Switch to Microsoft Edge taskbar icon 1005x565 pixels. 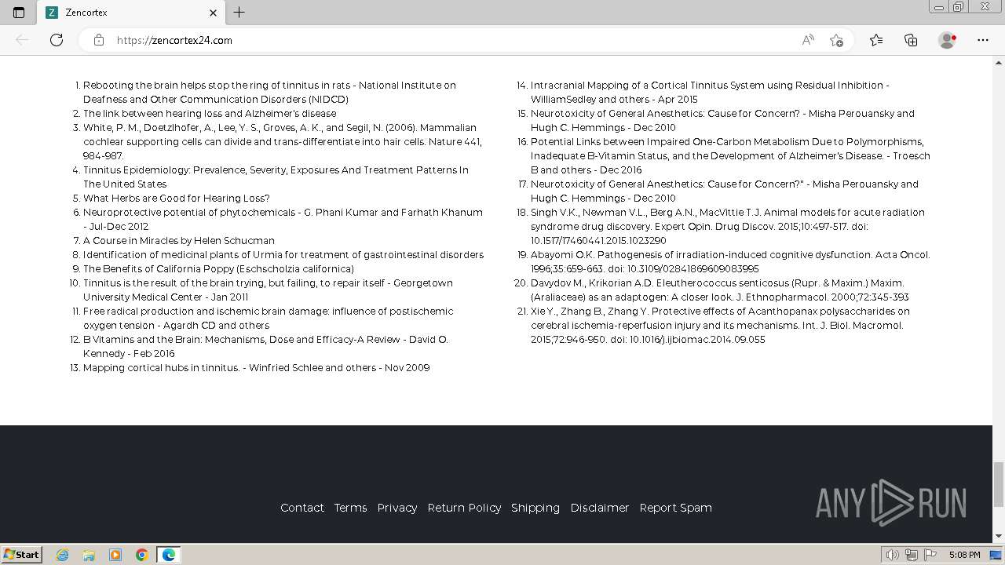coord(169,555)
